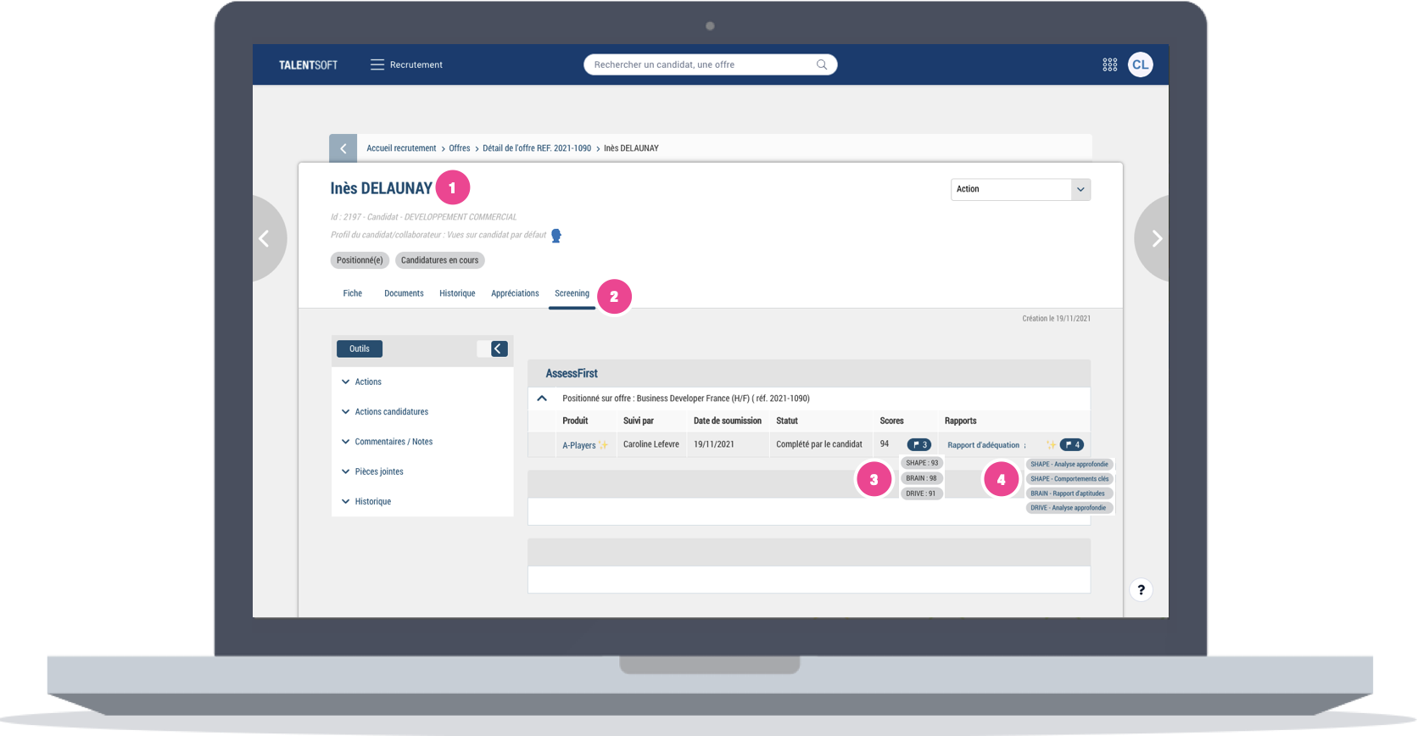Click the blue candidate profile head icon
Image resolution: width=1418 pixels, height=736 pixels.
(x=556, y=236)
